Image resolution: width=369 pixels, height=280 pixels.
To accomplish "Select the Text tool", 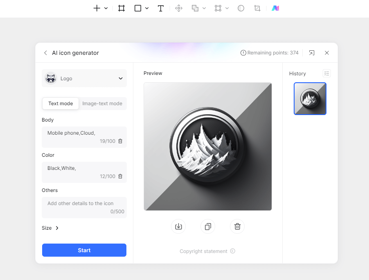I will pyautogui.click(x=161, y=8).
